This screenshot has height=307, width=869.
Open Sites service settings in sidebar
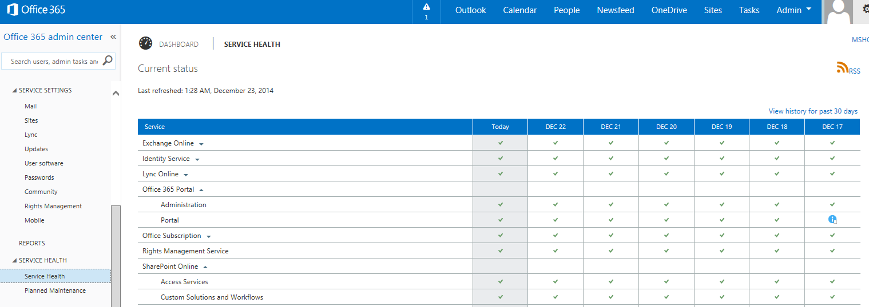click(31, 120)
